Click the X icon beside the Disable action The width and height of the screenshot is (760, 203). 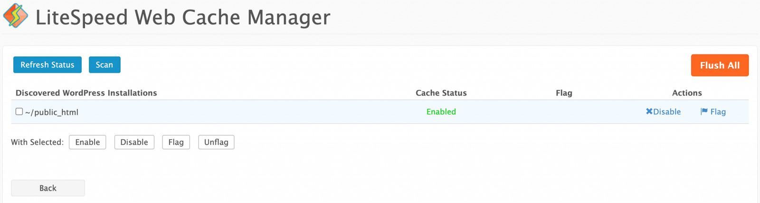649,112
